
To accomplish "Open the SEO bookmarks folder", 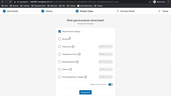I will [x=62, y=6].
